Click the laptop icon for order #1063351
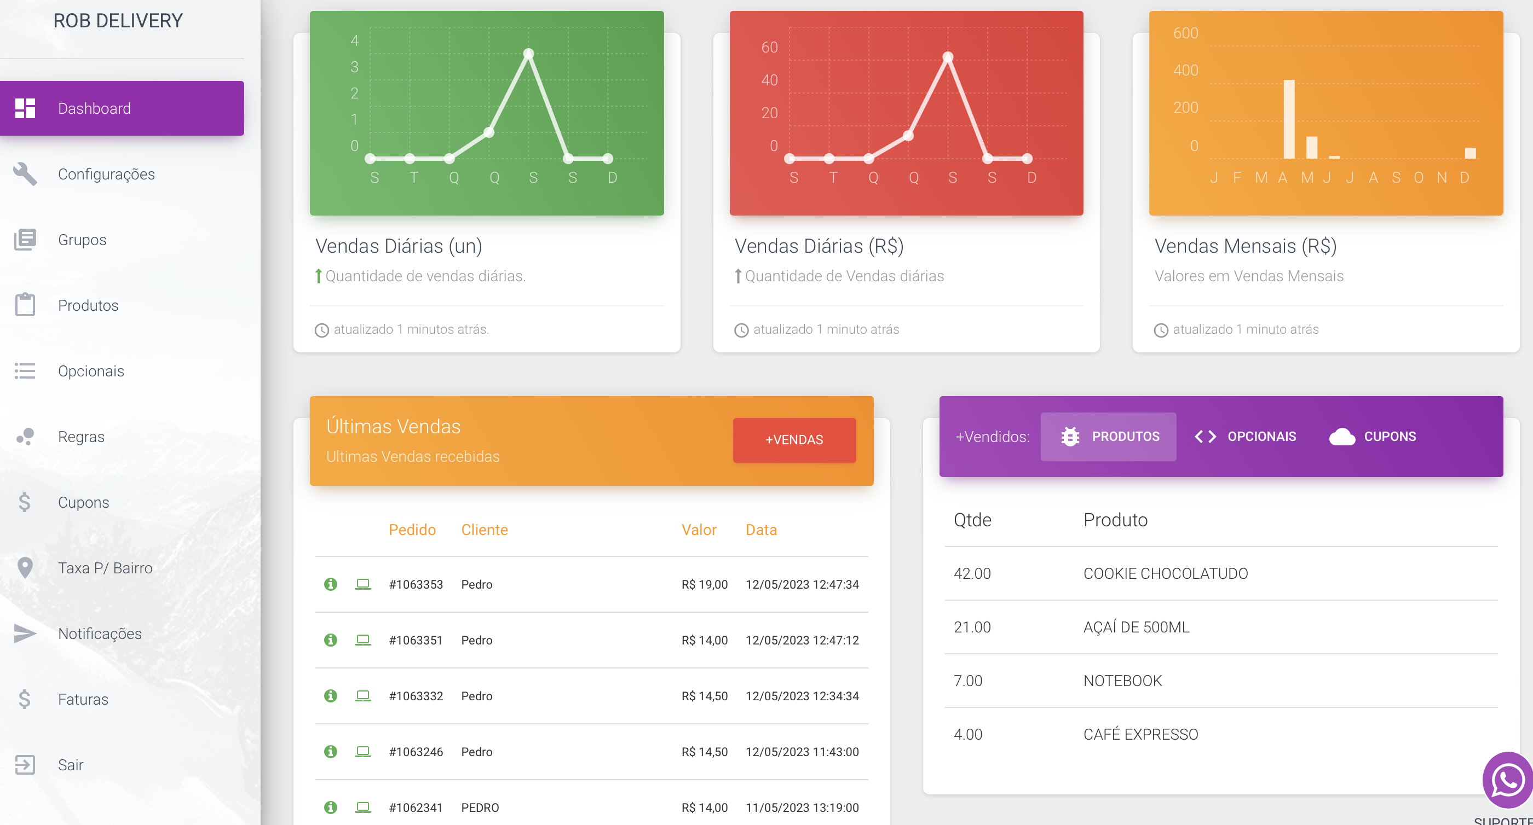 [362, 640]
